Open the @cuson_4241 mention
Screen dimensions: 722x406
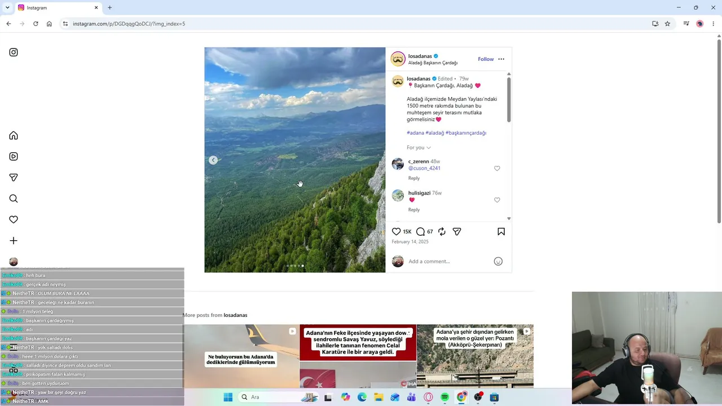point(424,168)
